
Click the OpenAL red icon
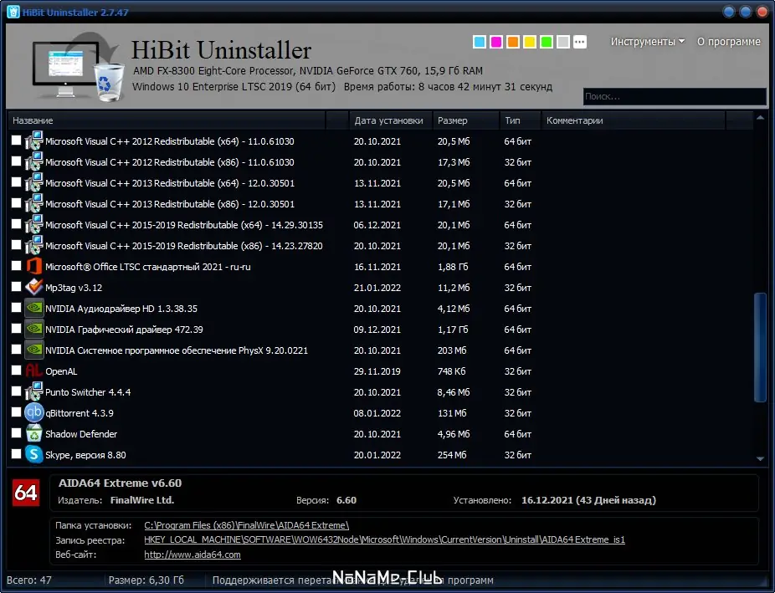click(33, 371)
